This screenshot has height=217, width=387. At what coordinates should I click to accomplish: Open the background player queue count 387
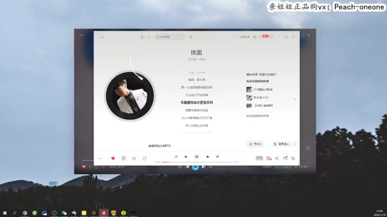click(304, 167)
